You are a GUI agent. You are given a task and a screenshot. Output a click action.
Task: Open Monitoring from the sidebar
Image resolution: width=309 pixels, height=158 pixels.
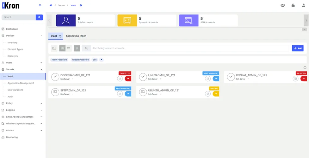pos(12,137)
